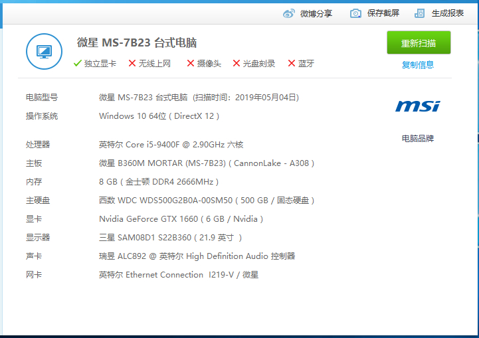This screenshot has width=479, height=338.
Task: Click 保存截屏 to save screenshot
Action: click(383, 13)
